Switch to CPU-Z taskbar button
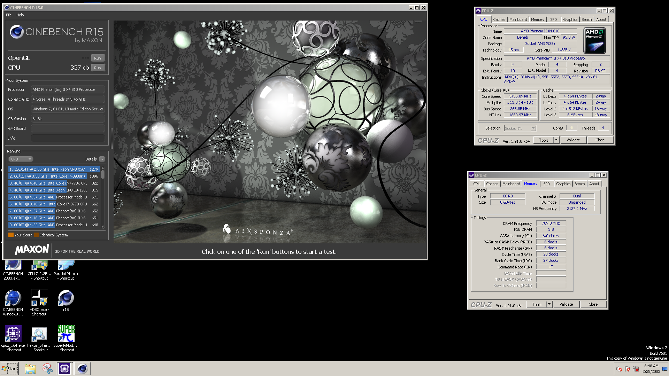Screen dimensions: 669x376 click(x=64, y=369)
